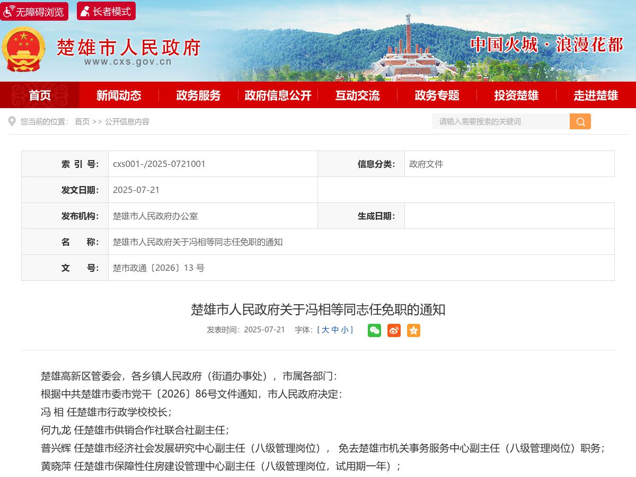The height and width of the screenshot is (477, 636).
Task: Switch article font size to 中
Action: point(335,330)
